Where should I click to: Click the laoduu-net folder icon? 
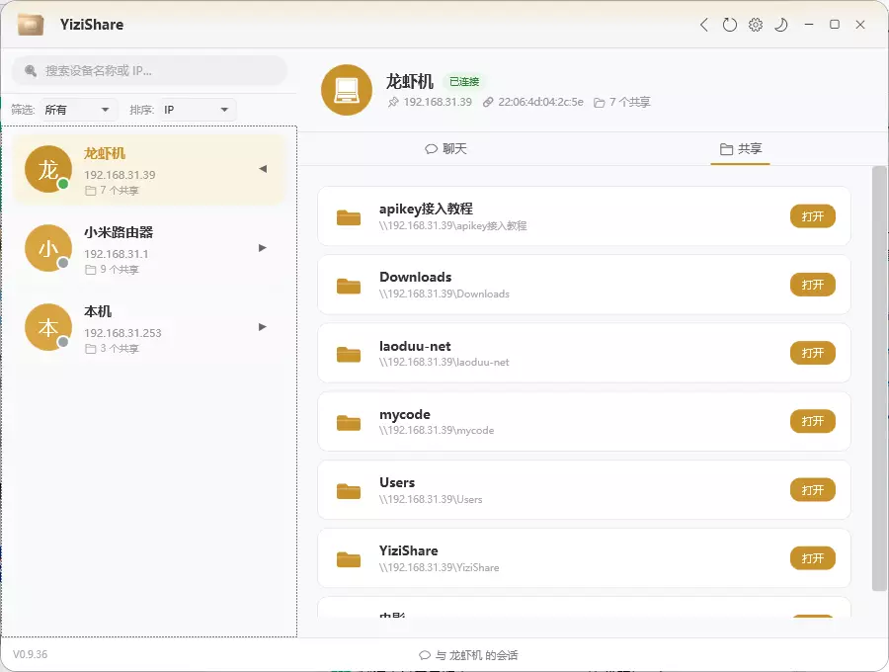click(x=349, y=354)
